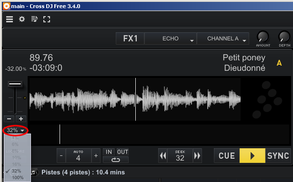
Task: Decrease auto loop length with minus
Action: [x=61, y=156]
